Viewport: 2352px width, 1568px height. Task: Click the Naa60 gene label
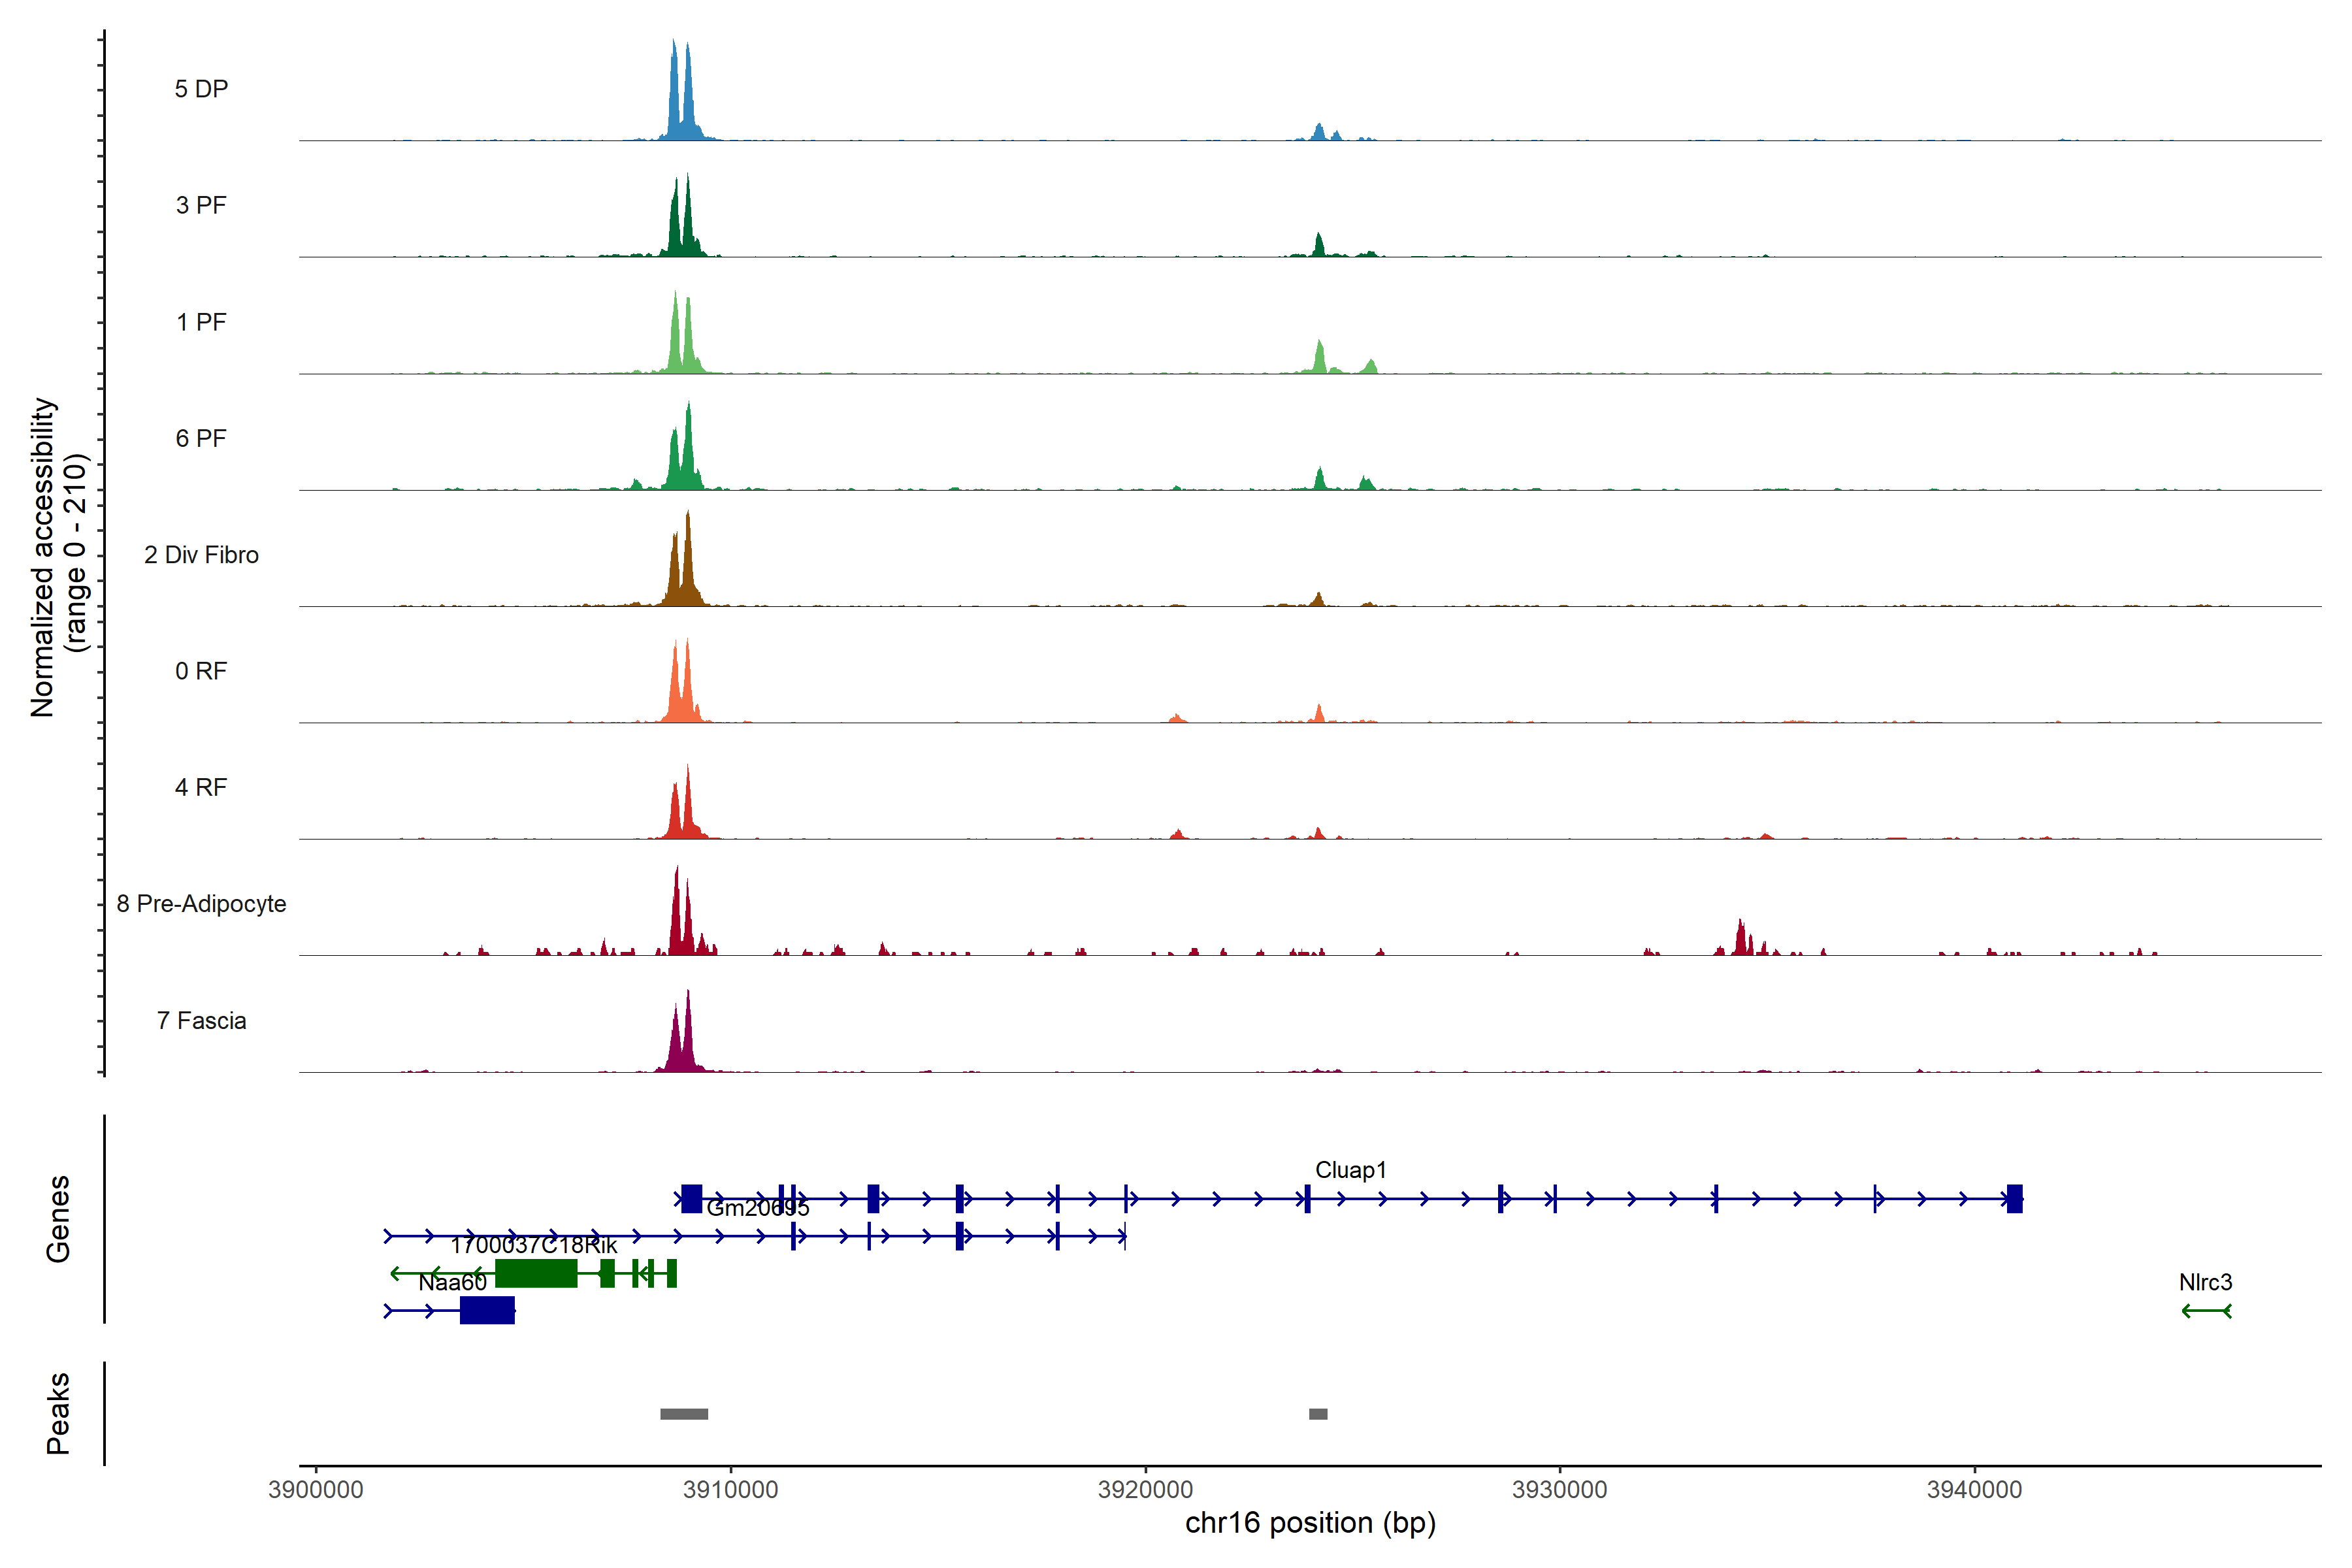(x=452, y=1283)
